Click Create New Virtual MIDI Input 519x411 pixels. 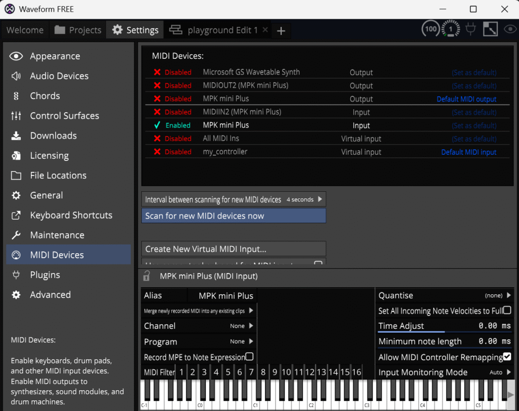234,249
